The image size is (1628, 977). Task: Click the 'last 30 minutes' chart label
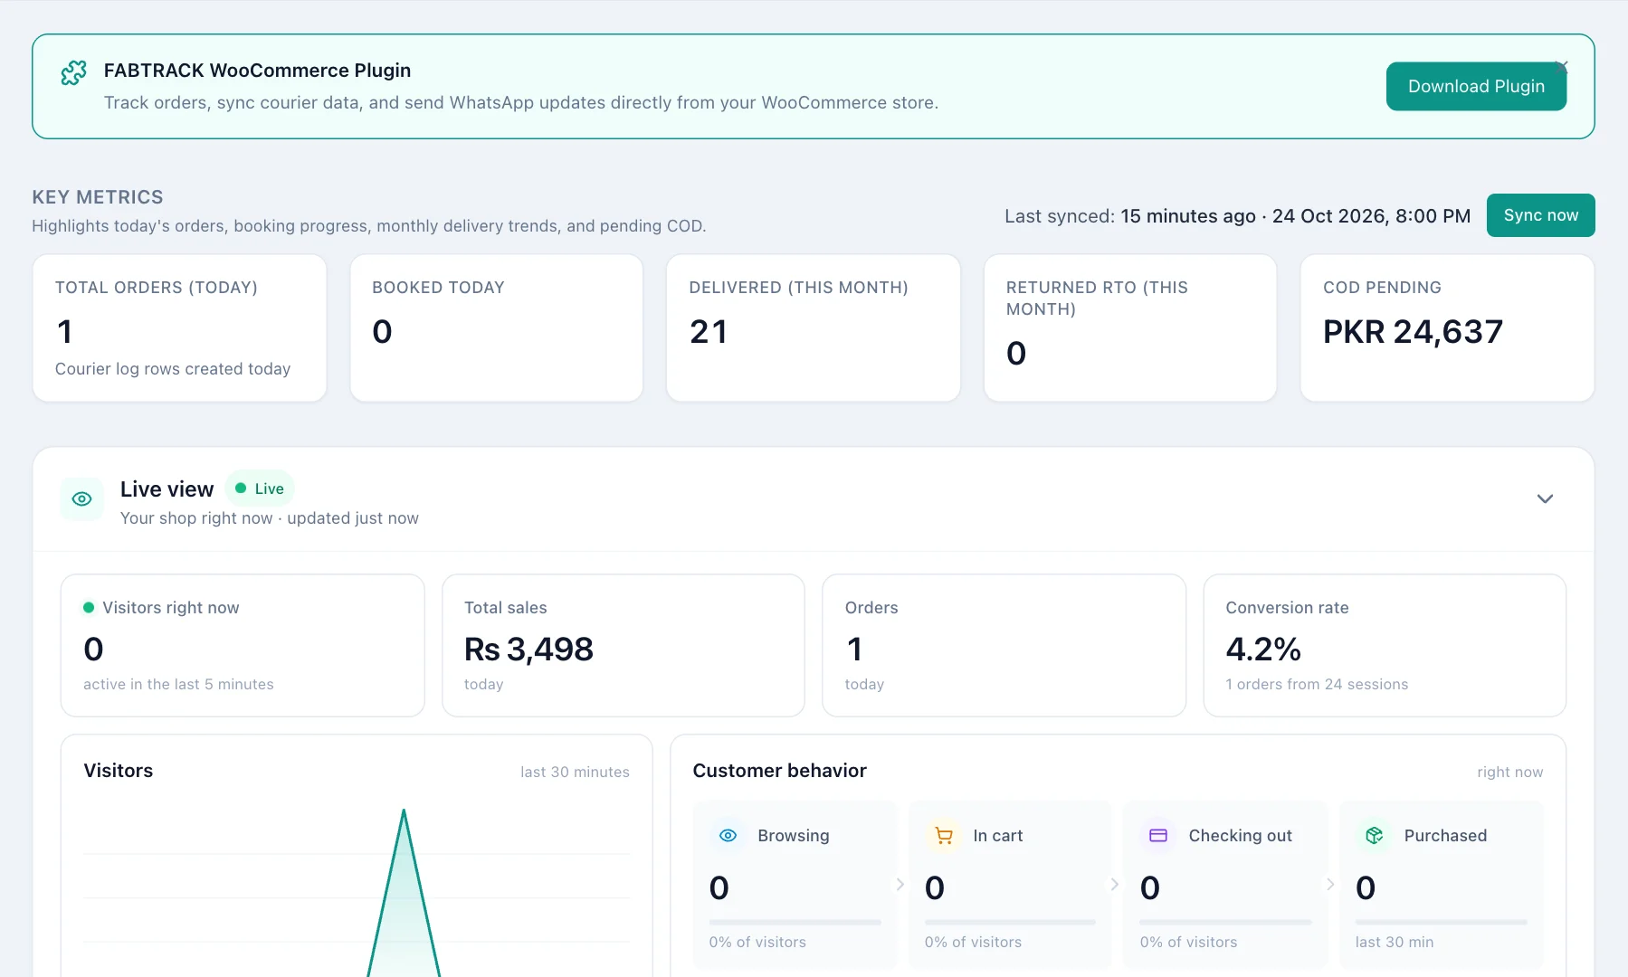(x=575, y=772)
